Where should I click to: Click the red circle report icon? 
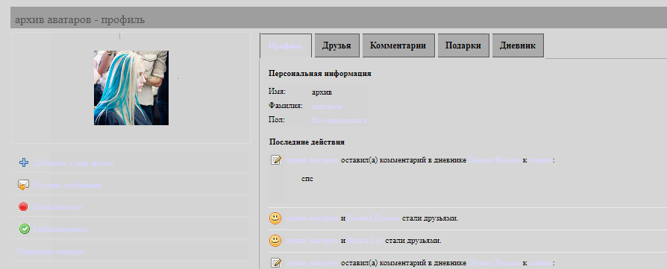(23, 207)
